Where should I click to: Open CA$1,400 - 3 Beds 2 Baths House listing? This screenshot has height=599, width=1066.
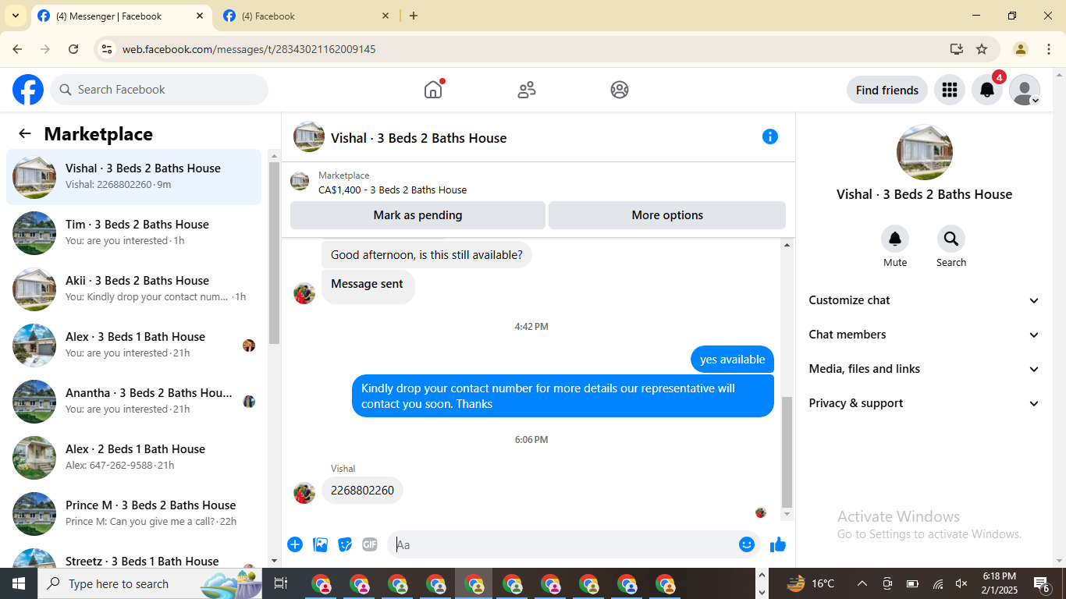click(x=393, y=190)
